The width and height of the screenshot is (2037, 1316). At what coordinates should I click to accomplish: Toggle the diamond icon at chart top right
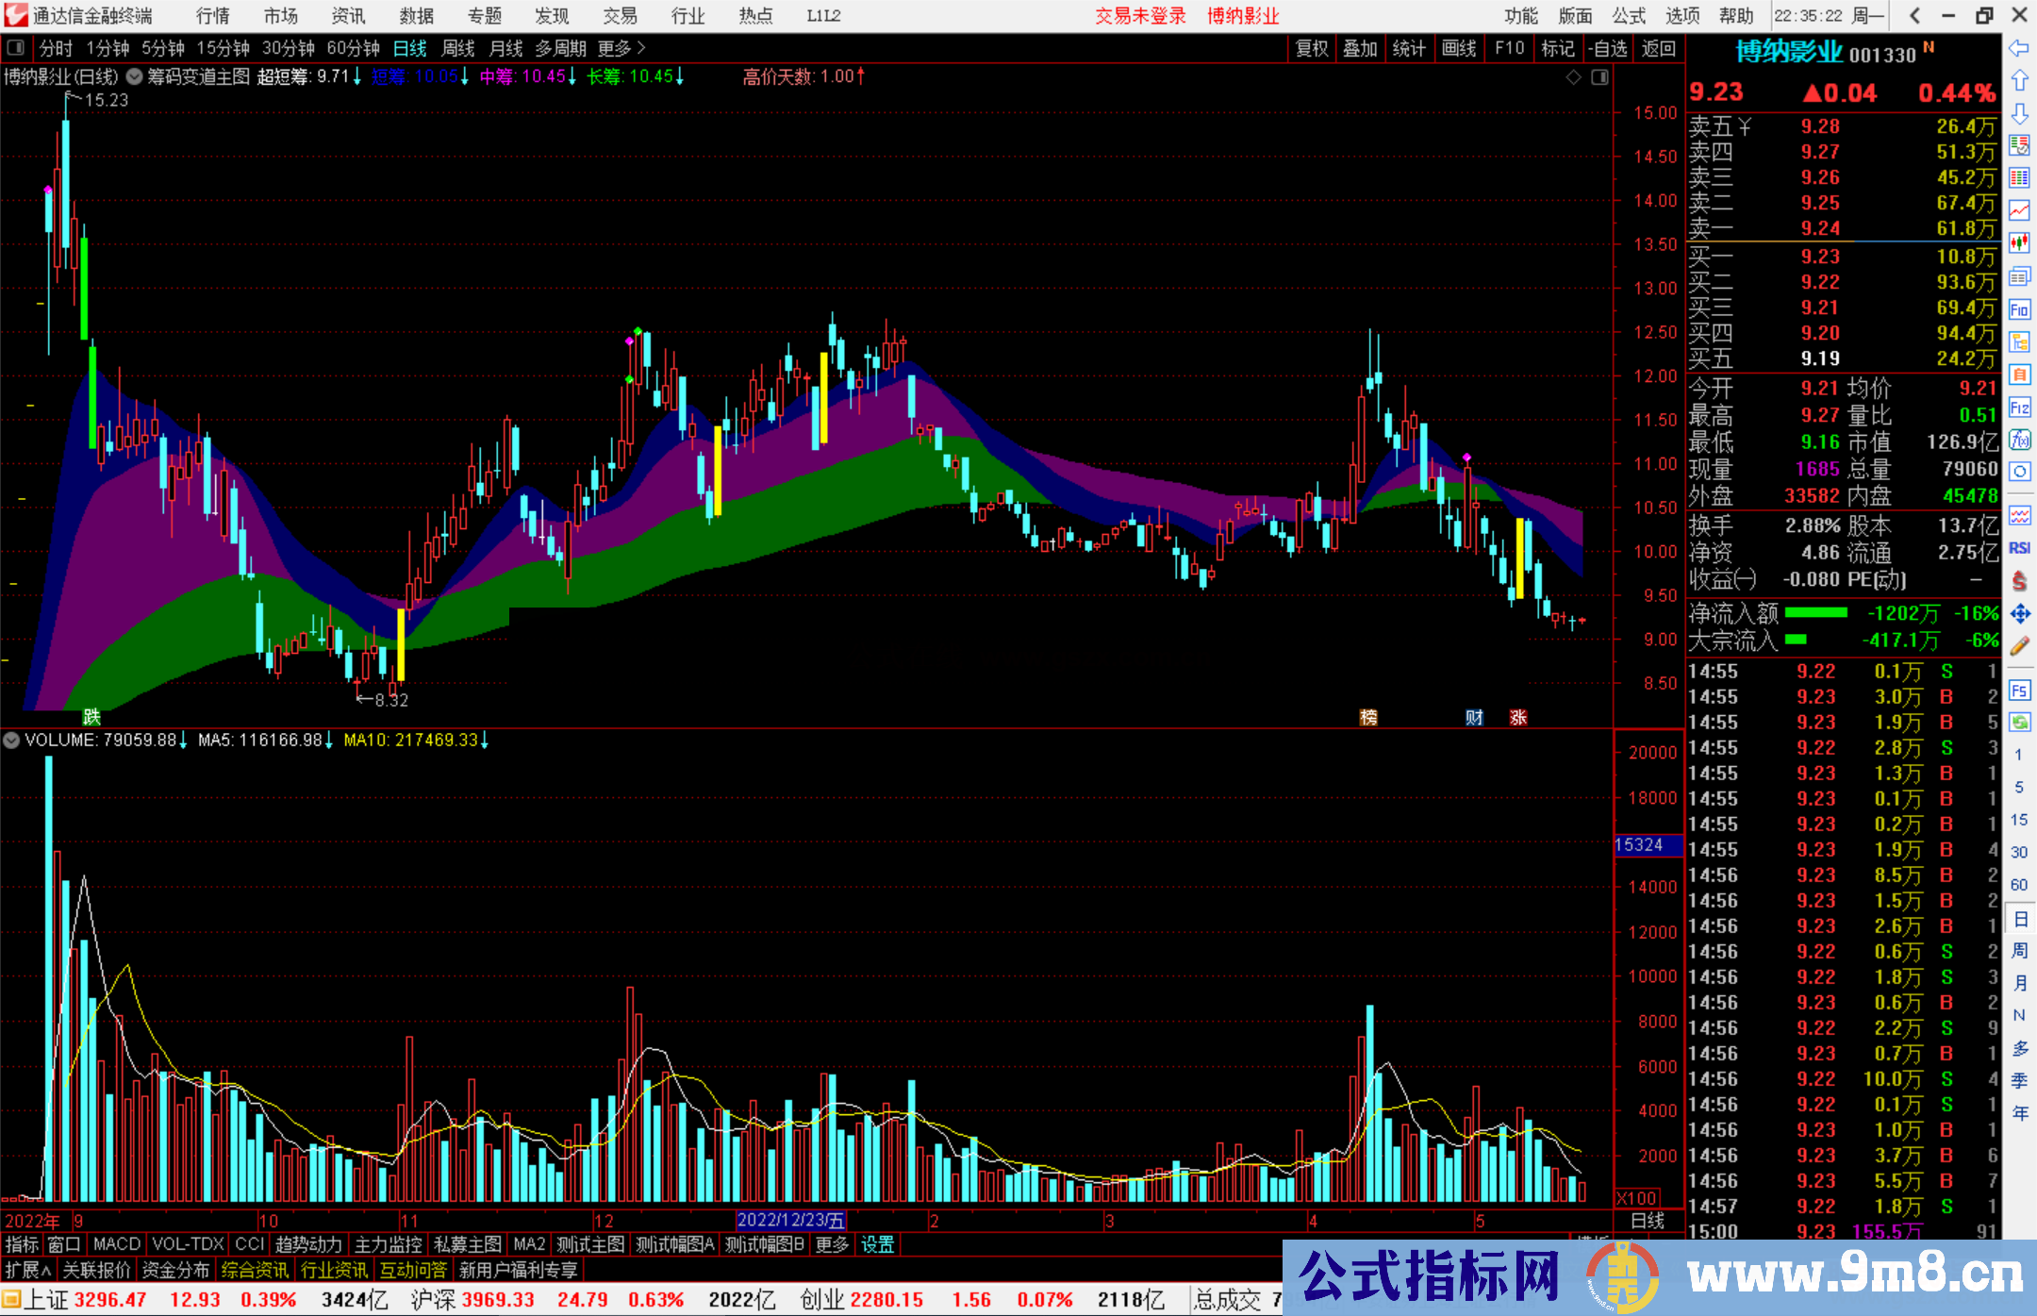1573,77
